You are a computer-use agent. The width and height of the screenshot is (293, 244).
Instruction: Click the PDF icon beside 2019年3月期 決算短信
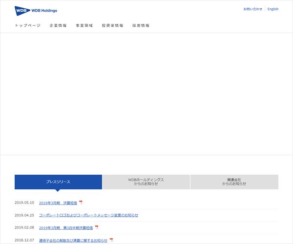pyautogui.click(x=81, y=203)
